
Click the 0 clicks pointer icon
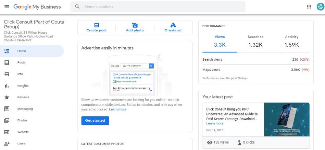tap(239, 142)
